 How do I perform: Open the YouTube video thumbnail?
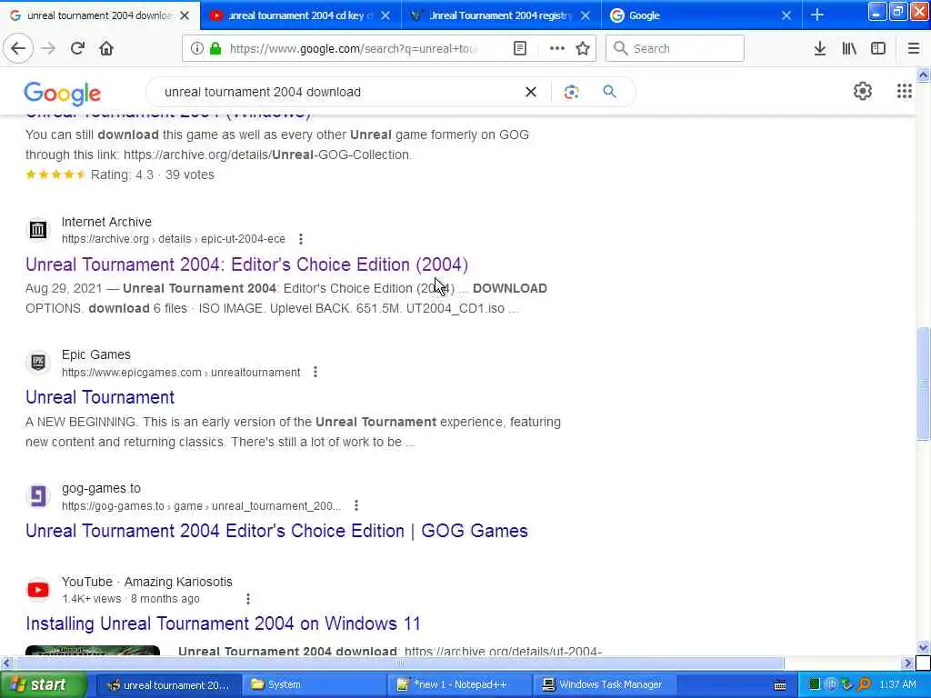point(93,651)
